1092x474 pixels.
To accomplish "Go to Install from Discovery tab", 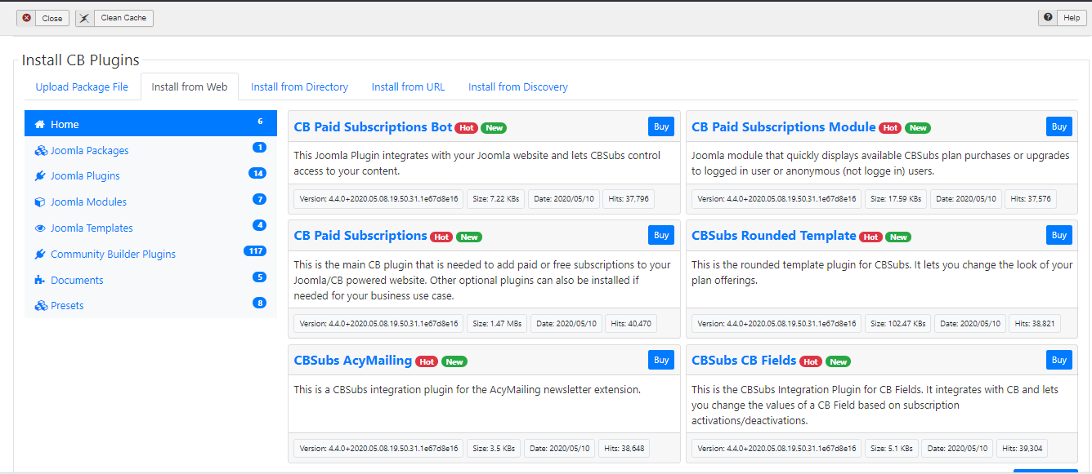I will pos(518,86).
